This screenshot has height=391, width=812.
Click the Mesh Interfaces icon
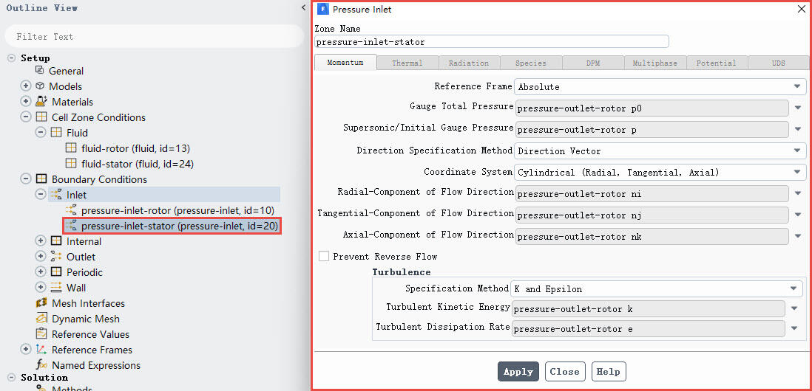point(41,303)
